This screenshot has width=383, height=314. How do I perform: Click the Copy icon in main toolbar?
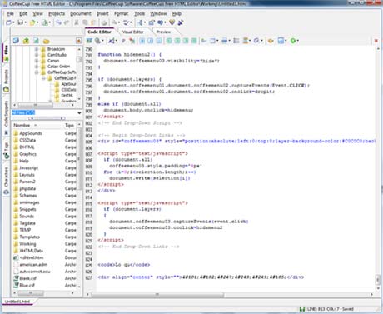click(x=85, y=22)
